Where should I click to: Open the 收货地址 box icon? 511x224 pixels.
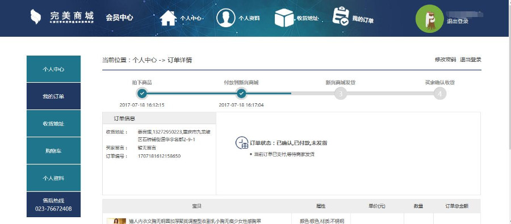tap(284, 18)
